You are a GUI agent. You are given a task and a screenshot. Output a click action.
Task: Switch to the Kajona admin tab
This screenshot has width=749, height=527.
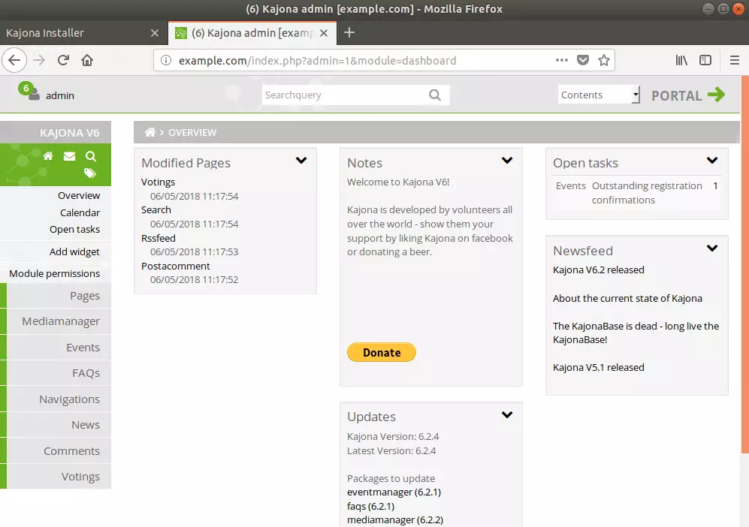point(252,33)
